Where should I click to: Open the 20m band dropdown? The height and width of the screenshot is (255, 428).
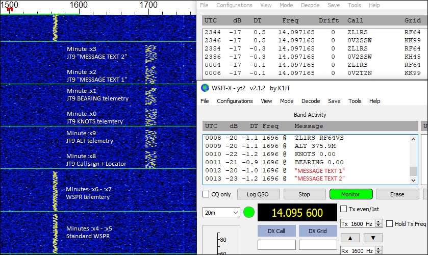pyautogui.click(x=221, y=212)
